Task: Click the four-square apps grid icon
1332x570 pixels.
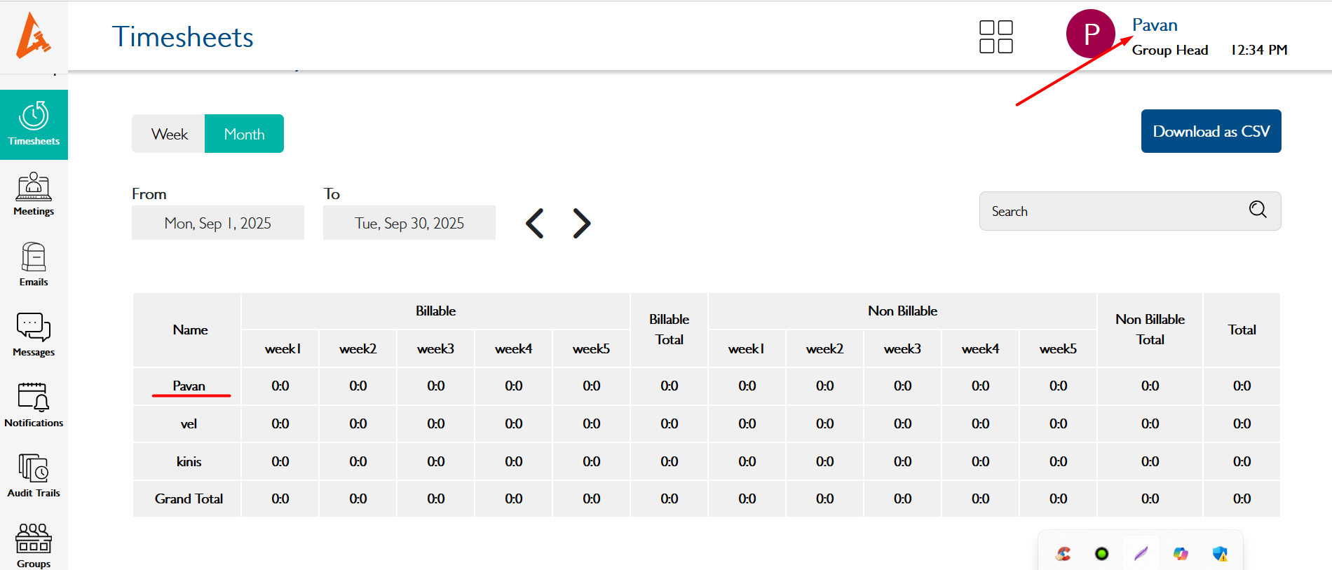Action: 995,37
